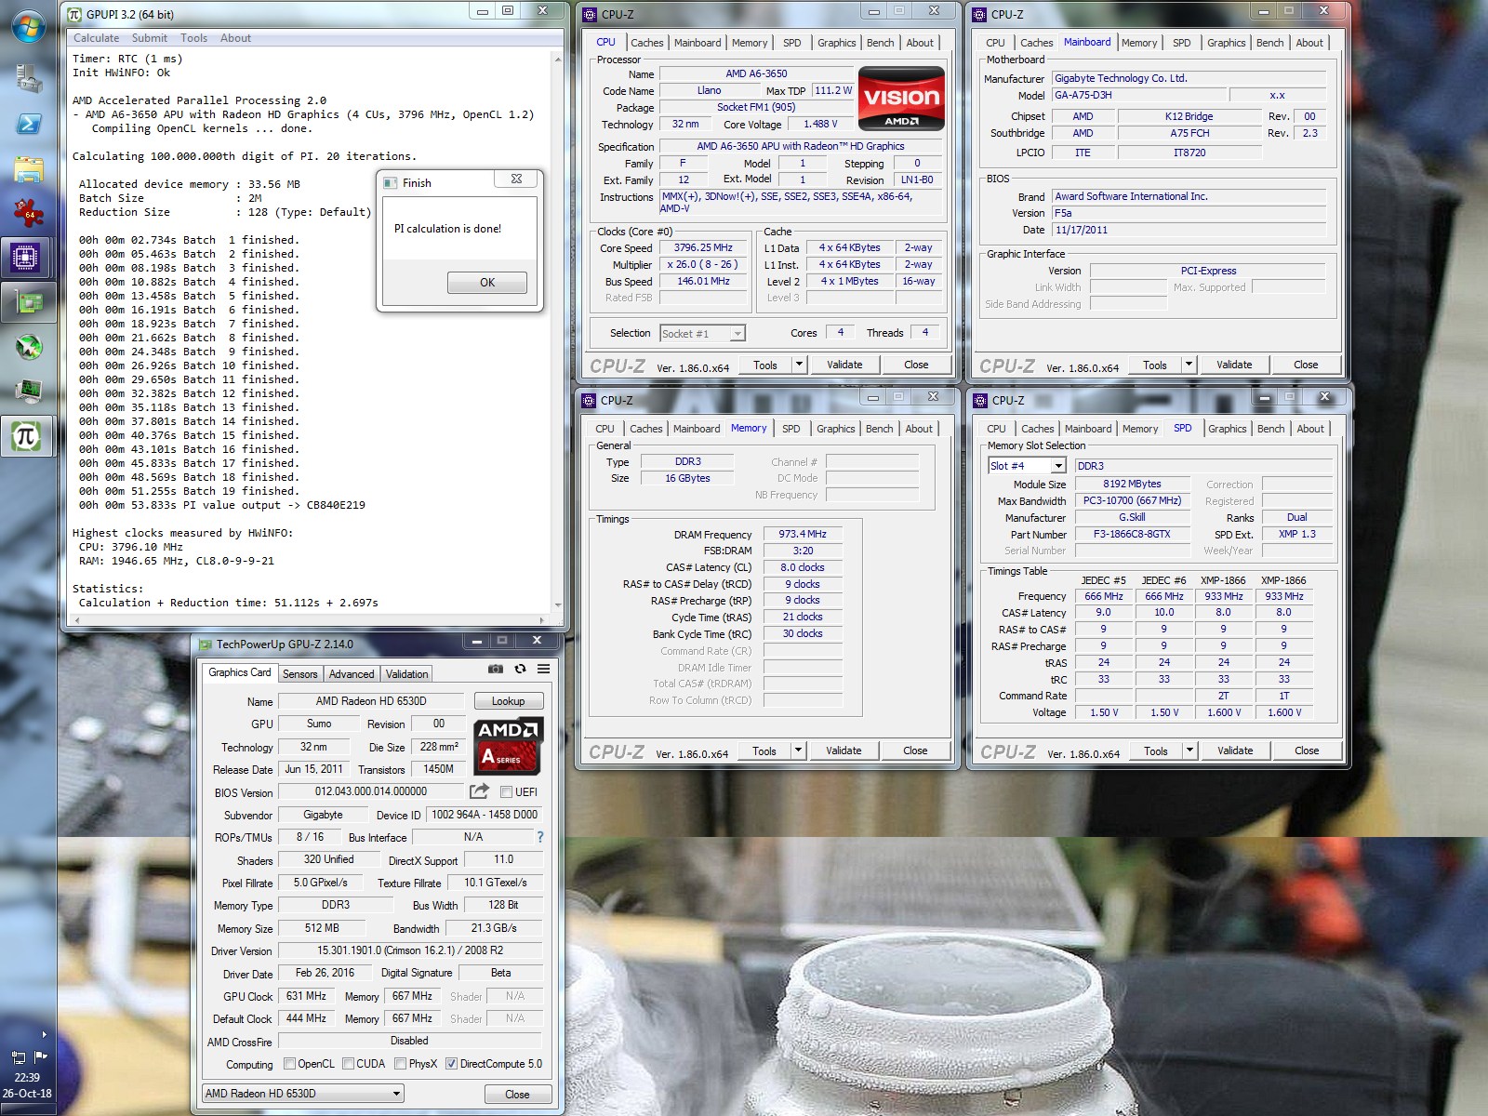The image size is (1488, 1116).
Task: Open the Windows Start orb
Action: (x=28, y=26)
